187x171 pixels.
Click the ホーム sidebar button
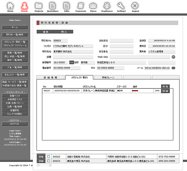(15, 27)
